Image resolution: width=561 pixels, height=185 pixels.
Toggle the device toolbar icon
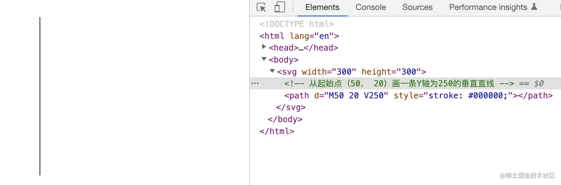click(279, 7)
